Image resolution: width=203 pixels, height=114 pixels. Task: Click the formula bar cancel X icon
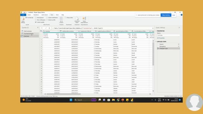click(42, 28)
